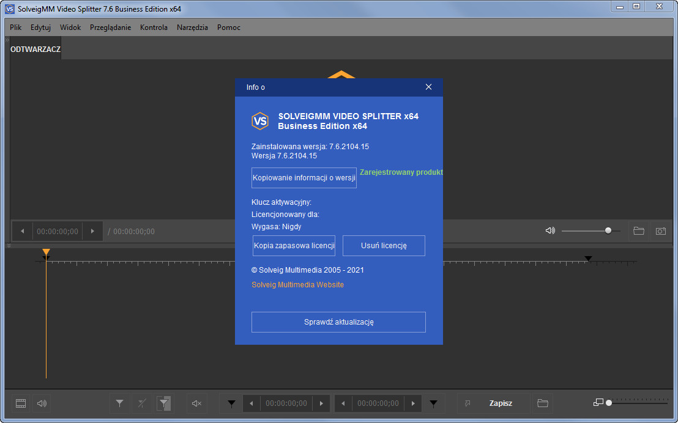Open the Przeglądanie menu

click(x=110, y=28)
